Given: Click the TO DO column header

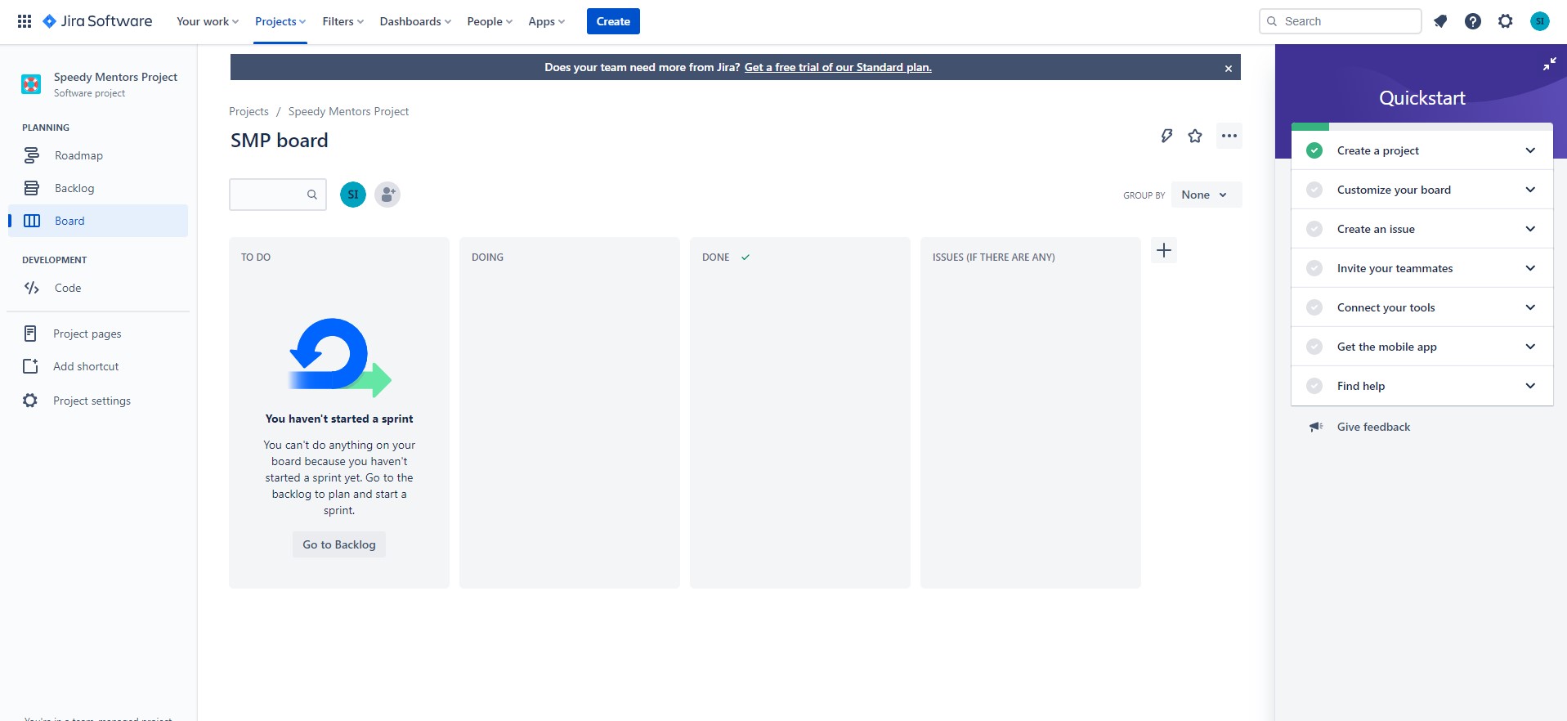Looking at the screenshot, I should pyautogui.click(x=256, y=257).
